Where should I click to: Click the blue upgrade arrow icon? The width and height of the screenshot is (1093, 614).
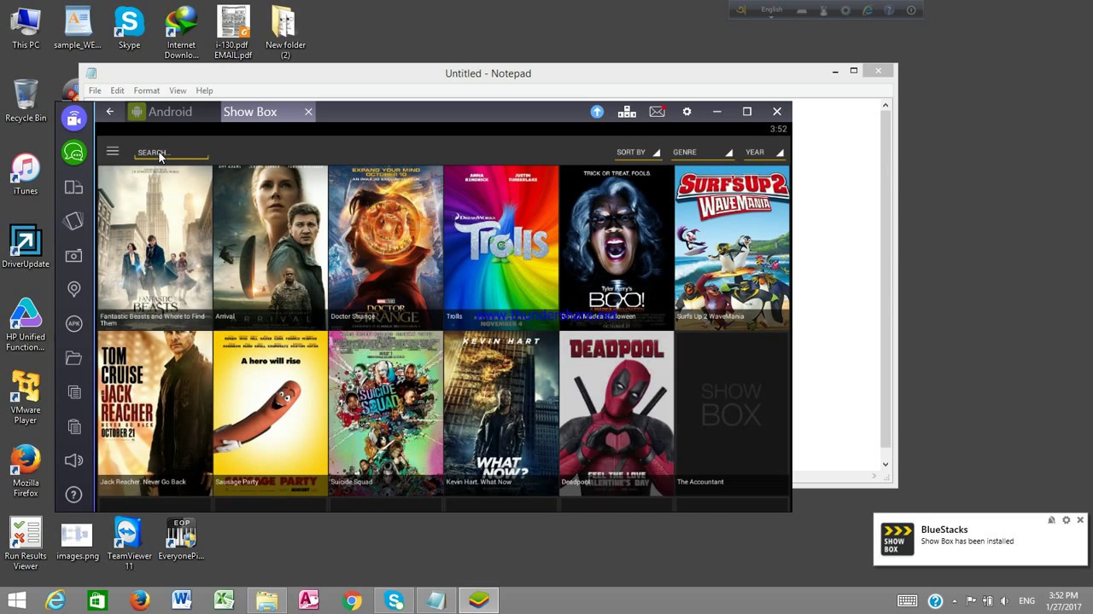pos(597,112)
